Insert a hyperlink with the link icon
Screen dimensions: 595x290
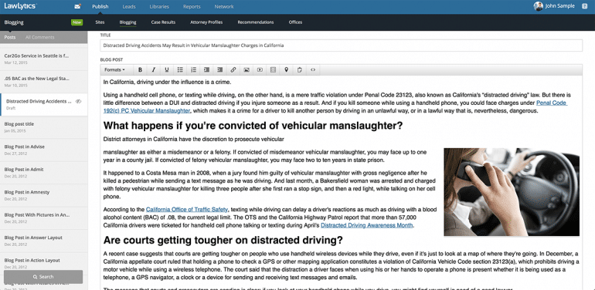[x=233, y=69]
